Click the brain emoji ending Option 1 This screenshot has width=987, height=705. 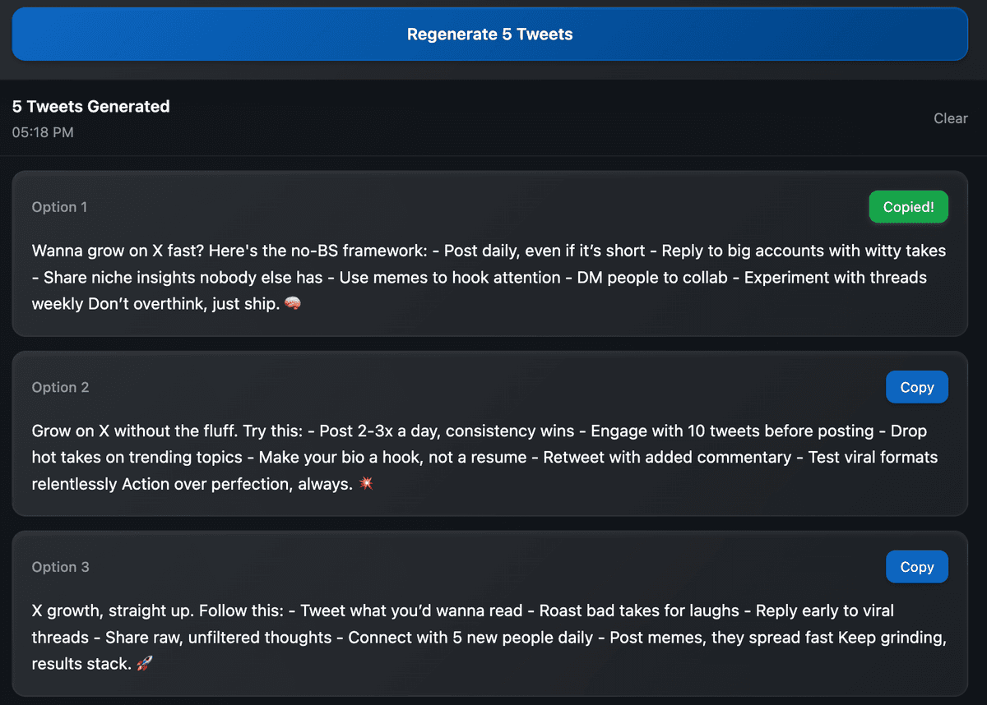click(x=292, y=304)
